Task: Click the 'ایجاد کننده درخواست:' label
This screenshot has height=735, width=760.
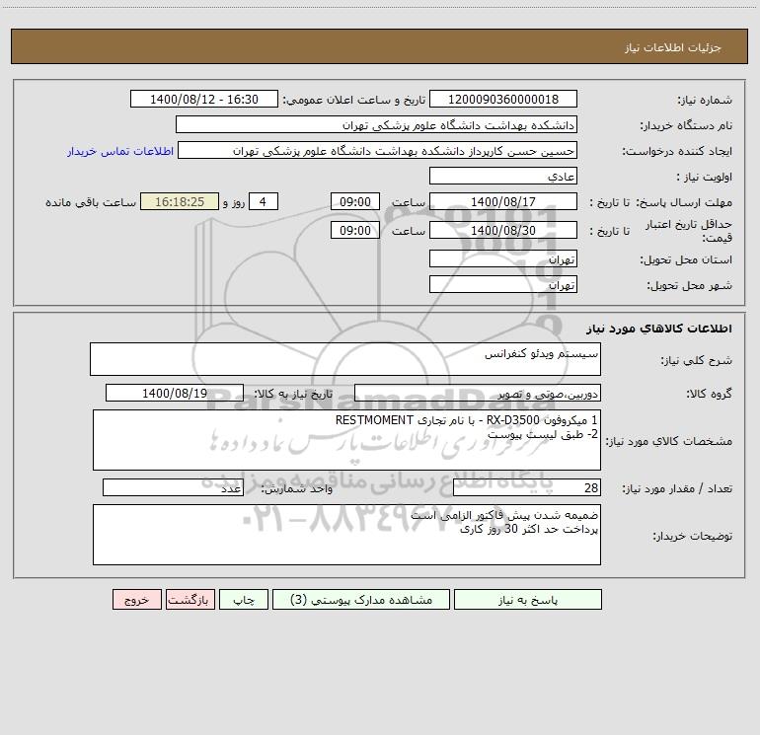Action: click(x=677, y=152)
